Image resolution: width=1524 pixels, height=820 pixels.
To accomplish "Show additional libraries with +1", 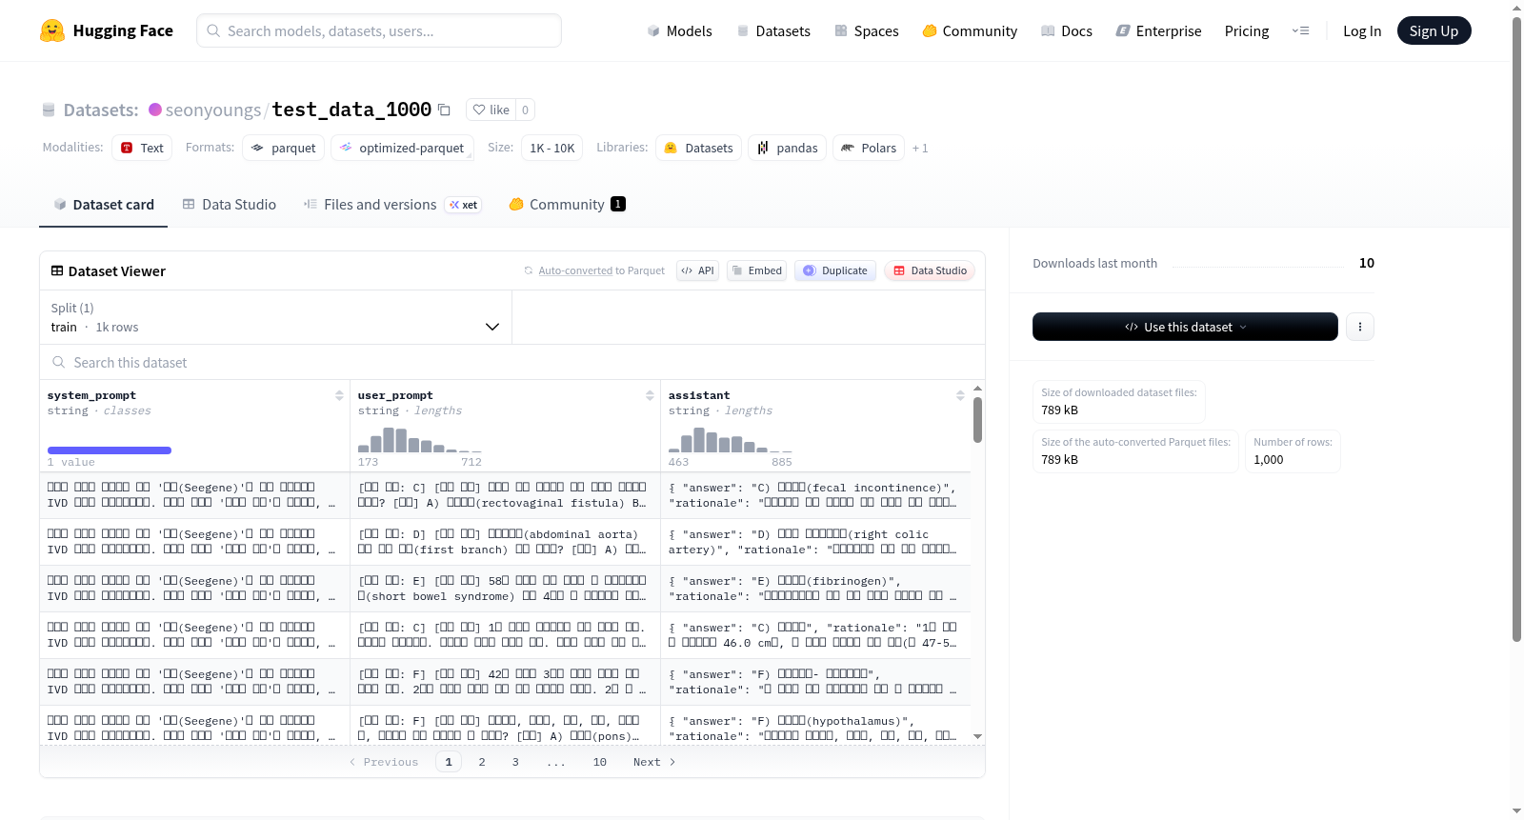I will (x=920, y=148).
